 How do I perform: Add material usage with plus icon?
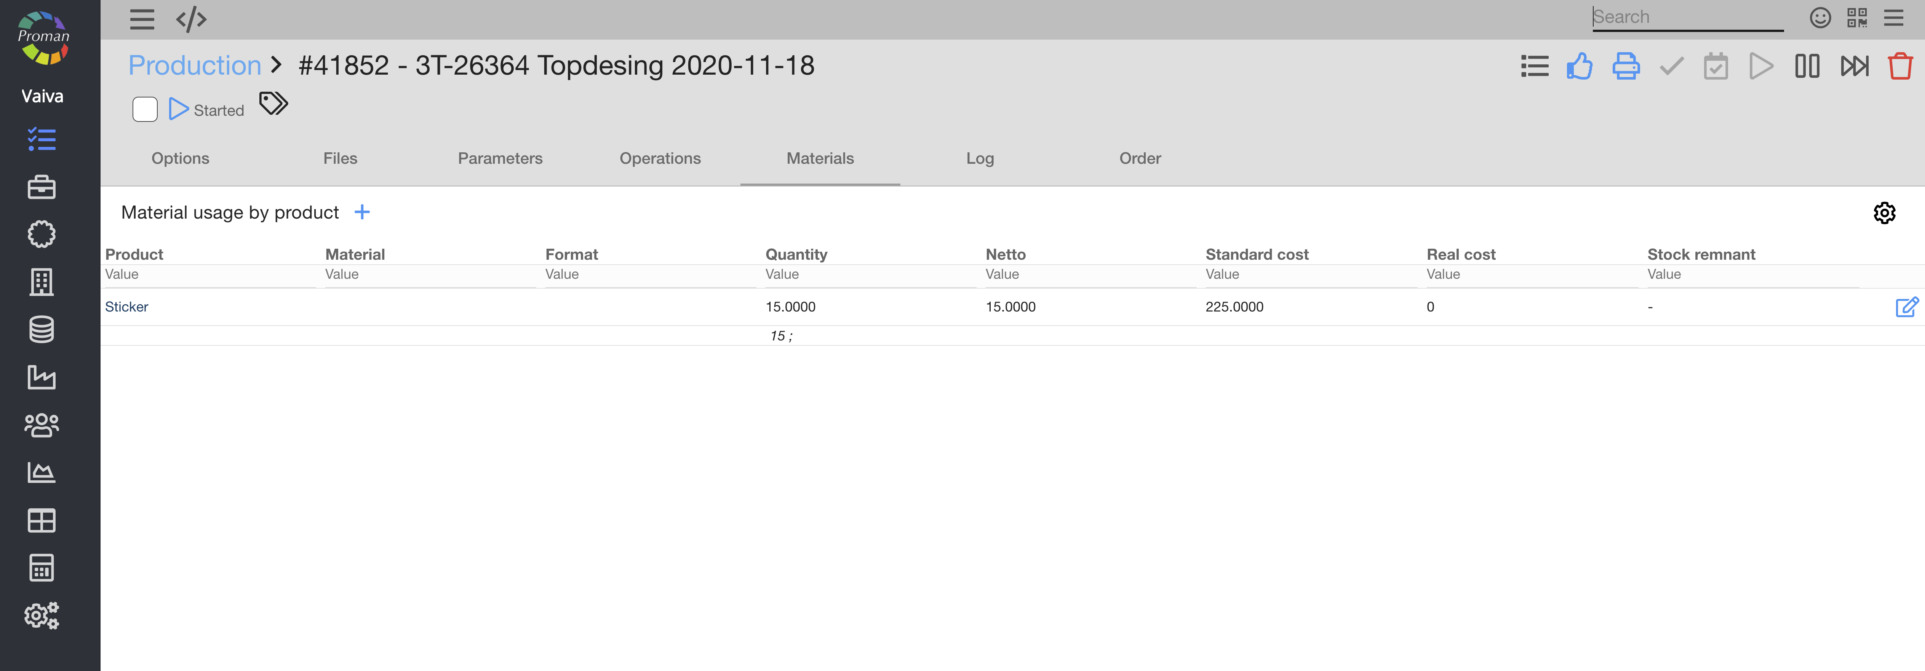(362, 213)
